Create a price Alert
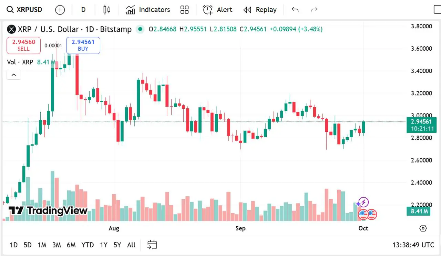Image resolution: width=441 pixels, height=256 pixels. coord(217,10)
